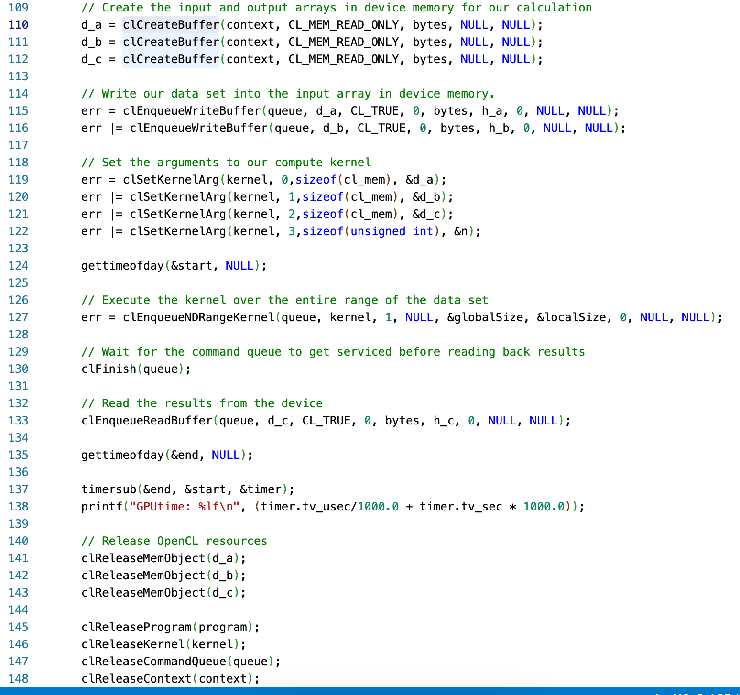Click the "GPUtime: %lf\n" string literal
Viewport: 740px width, 695px height.
point(185,507)
